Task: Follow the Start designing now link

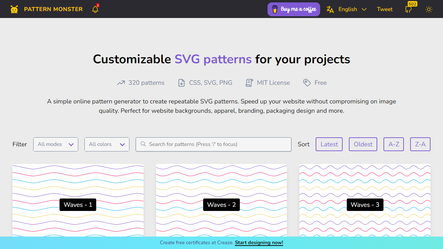Action: click(x=259, y=243)
